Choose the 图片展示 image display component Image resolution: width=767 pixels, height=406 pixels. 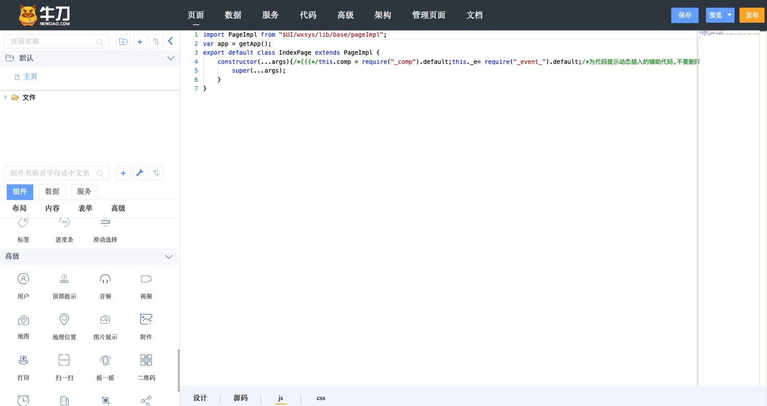(x=105, y=326)
